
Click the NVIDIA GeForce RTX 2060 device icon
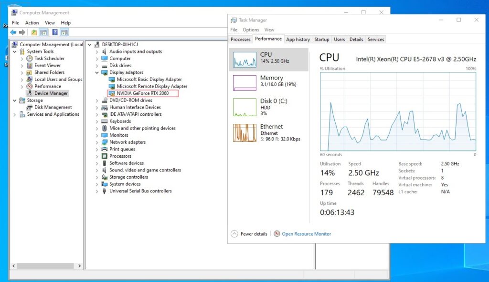click(111, 93)
